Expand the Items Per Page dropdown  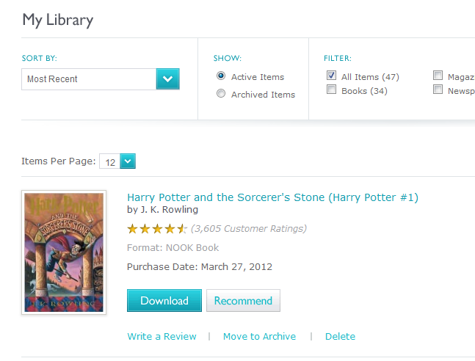pos(127,161)
